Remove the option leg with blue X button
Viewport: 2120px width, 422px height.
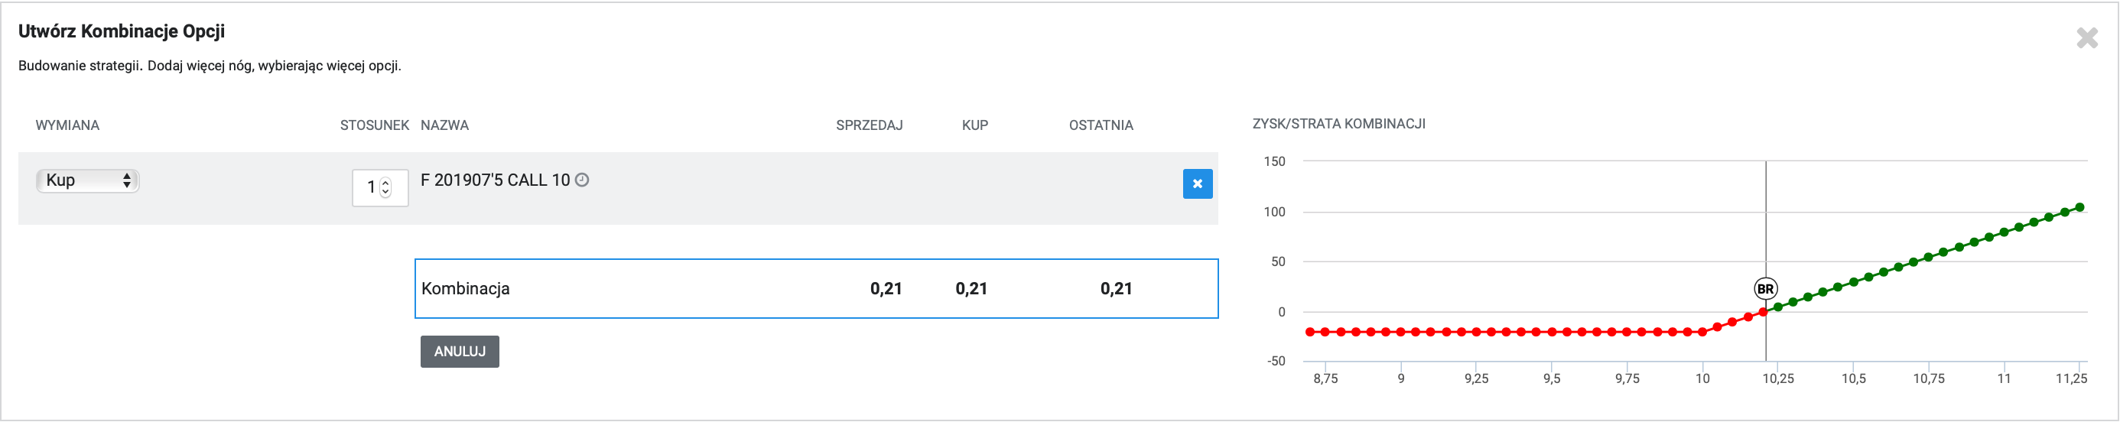[1197, 184]
